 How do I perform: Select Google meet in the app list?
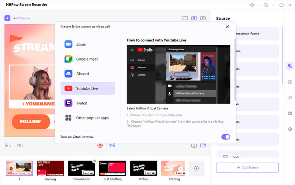click(87, 59)
